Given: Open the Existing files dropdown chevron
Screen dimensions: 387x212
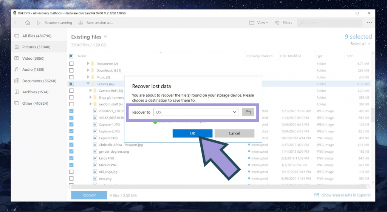Looking at the screenshot, I should pyautogui.click(x=105, y=37).
